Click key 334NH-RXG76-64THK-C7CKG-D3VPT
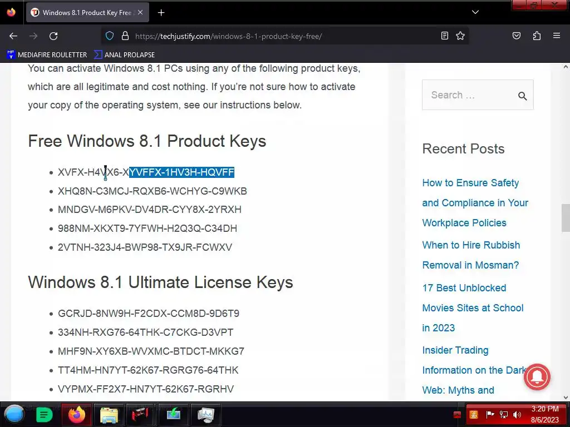Viewport: 570px width, 427px height. tap(145, 332)
